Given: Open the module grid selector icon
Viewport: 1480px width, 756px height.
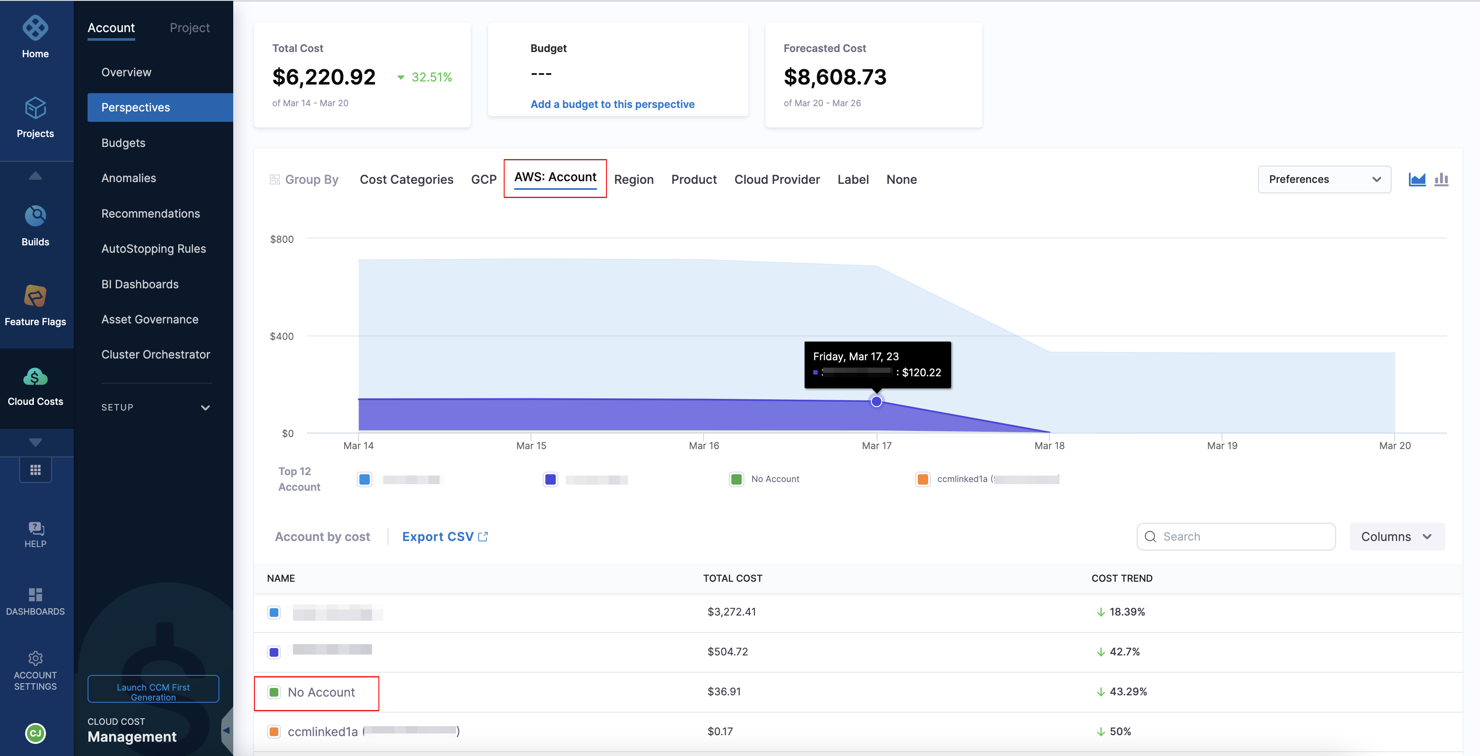Looking at the screenshot, I should (x=35, y=470).
